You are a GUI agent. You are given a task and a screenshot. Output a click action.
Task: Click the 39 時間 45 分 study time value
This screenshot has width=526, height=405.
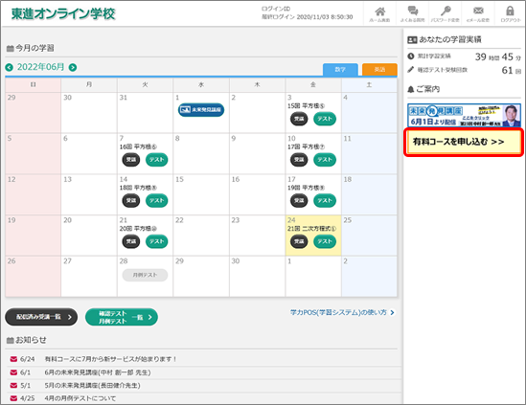coord(498,56)
